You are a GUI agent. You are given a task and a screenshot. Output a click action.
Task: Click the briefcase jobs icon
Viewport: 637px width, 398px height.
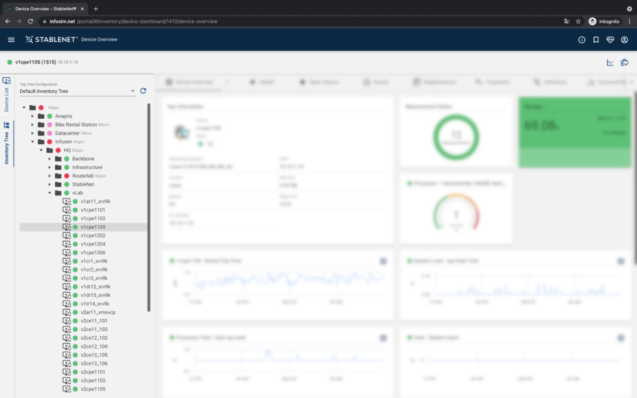[625, 62]
